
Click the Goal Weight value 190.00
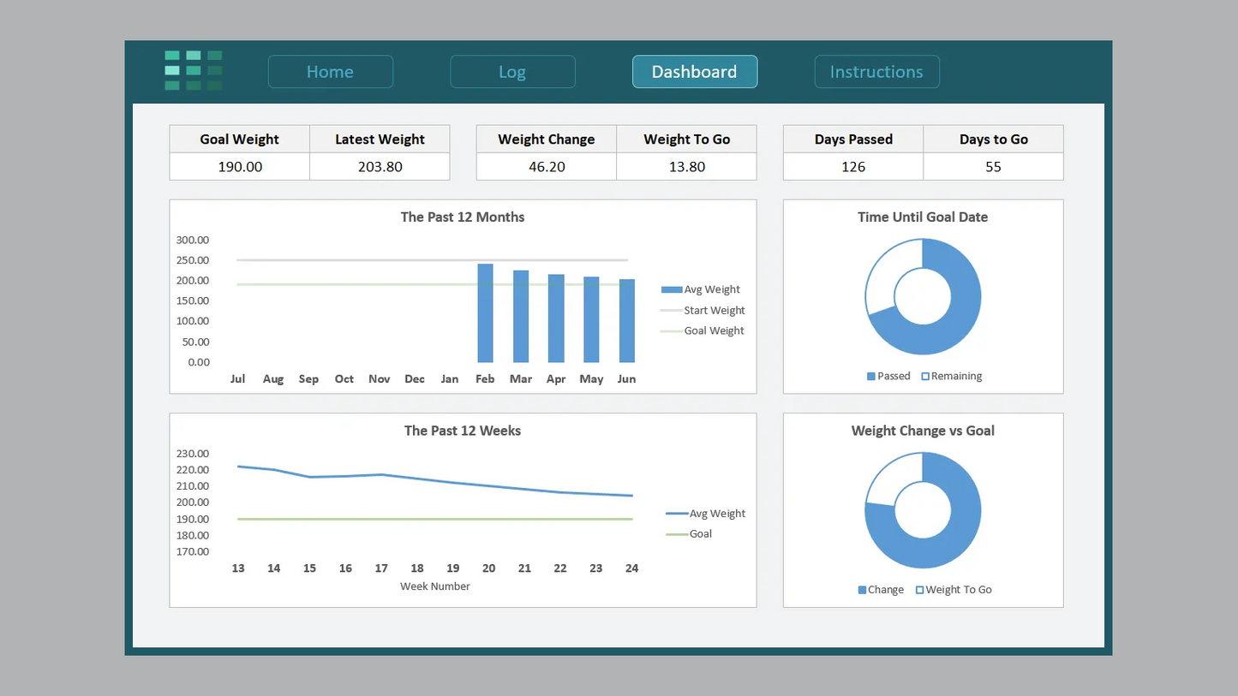pos(240,167)
